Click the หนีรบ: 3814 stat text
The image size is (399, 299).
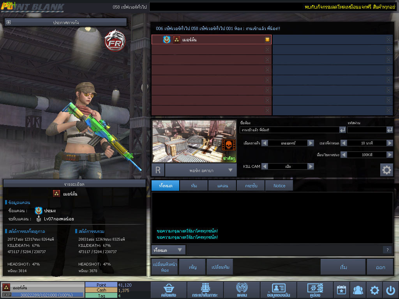[x=17, y=271]
